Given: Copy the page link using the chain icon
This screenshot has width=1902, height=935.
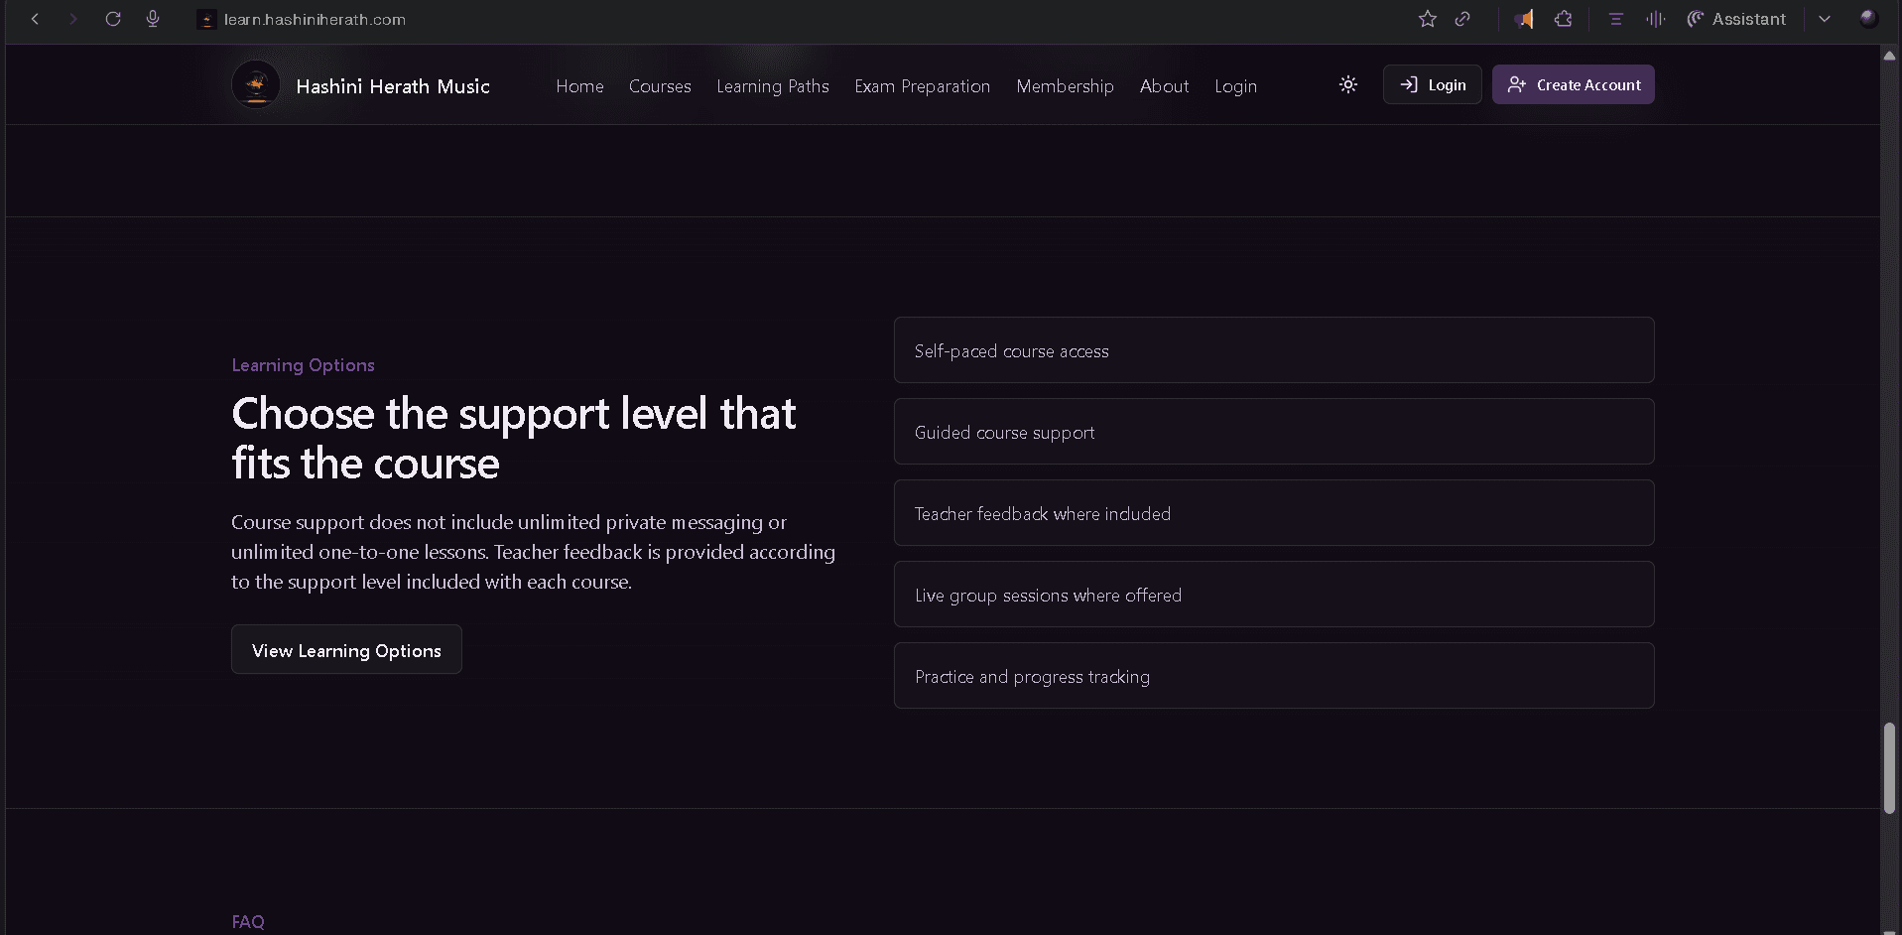Looking at the screenshot, I should 1462,19.
